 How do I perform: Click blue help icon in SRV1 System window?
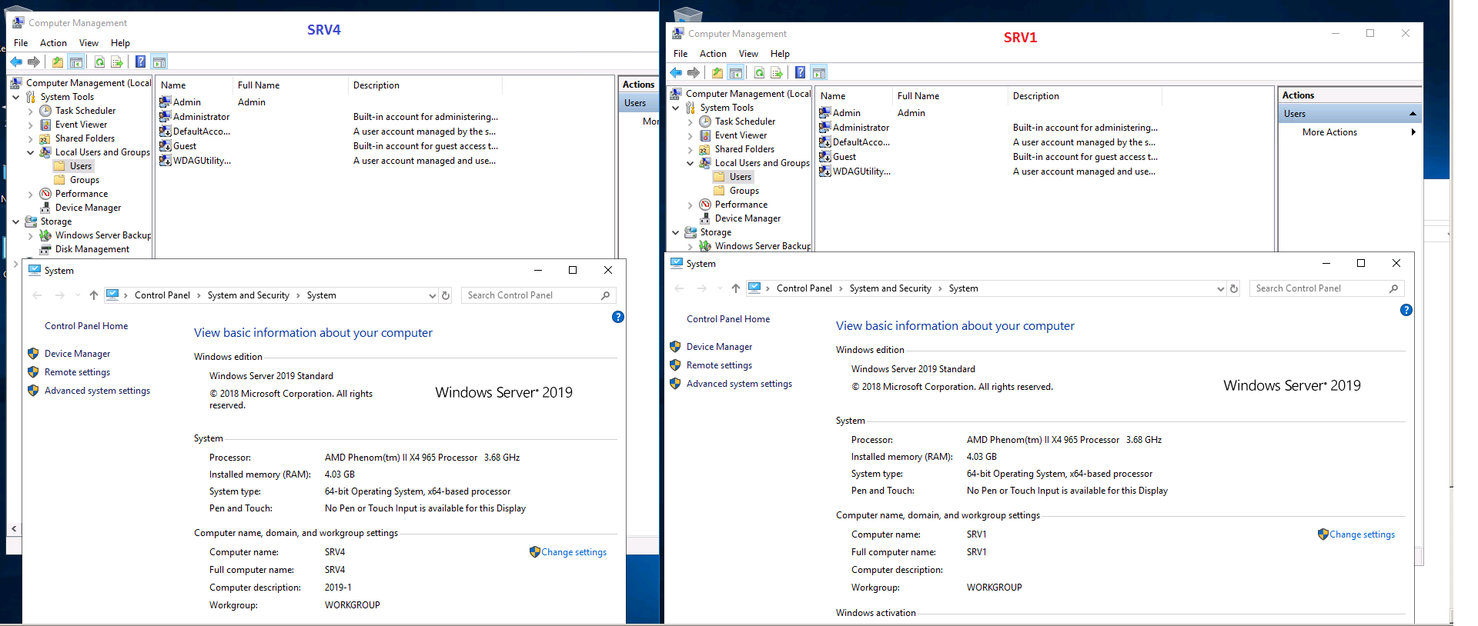pos(1406,310)
